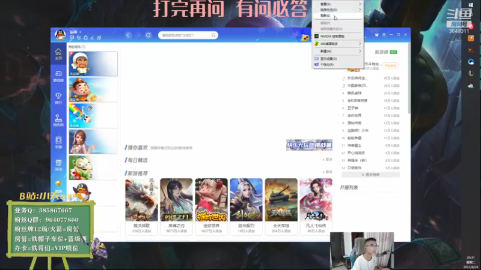
Task: Click the game hall vertical scrollbar
Action: click(x=409, y=78)
